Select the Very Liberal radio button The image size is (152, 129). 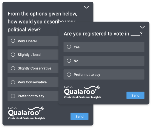click(13, 41)
